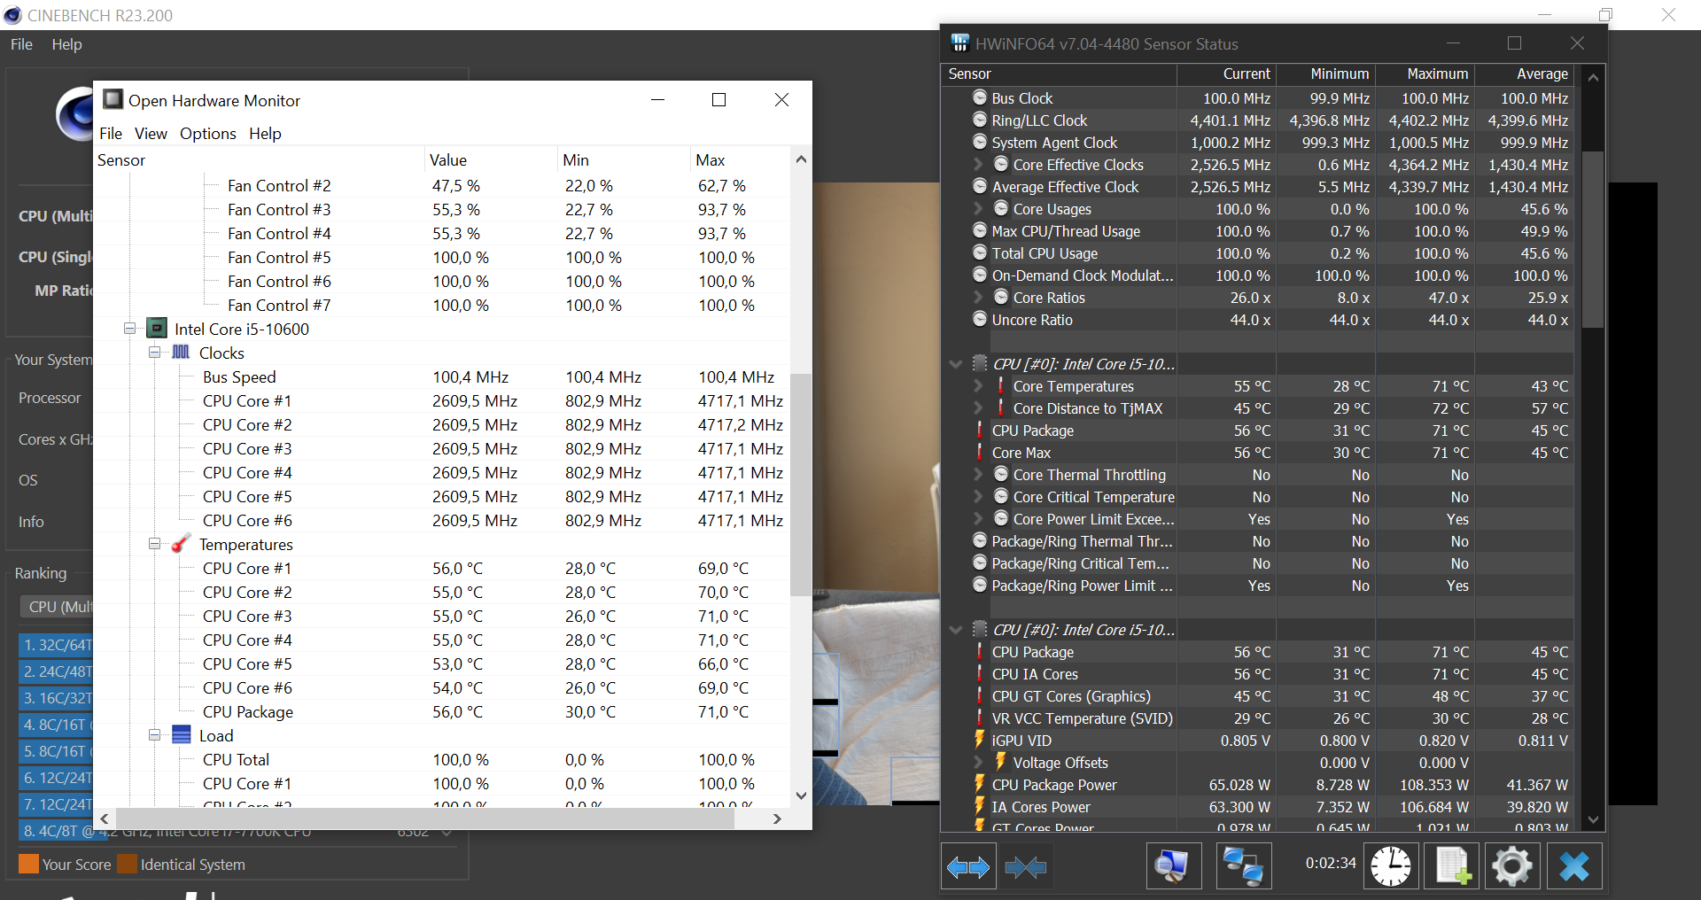Click Current column header in HWiNFO

1227,74
